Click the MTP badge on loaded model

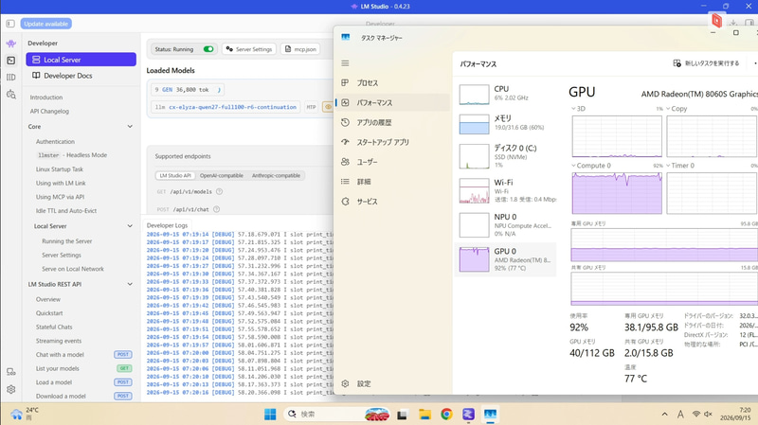coord(311,107)
